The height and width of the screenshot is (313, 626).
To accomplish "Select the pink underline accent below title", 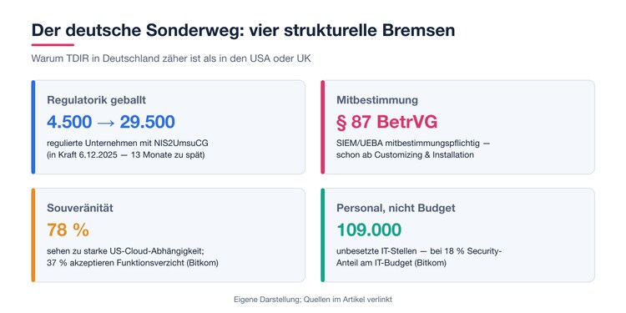I will pos(53,45).
